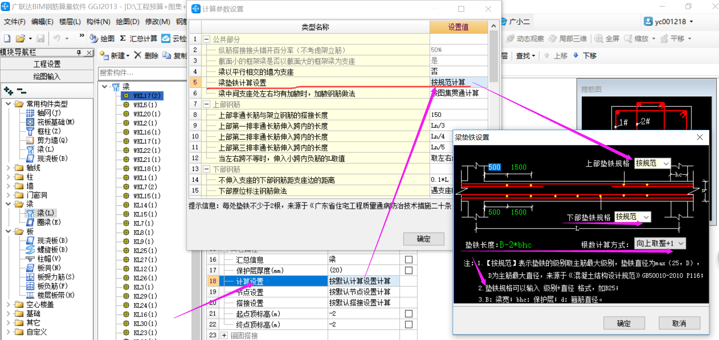Collapse 下部钢筋 group

[207, 169]
